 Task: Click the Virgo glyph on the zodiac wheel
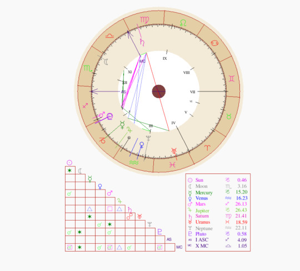(144, 20)
